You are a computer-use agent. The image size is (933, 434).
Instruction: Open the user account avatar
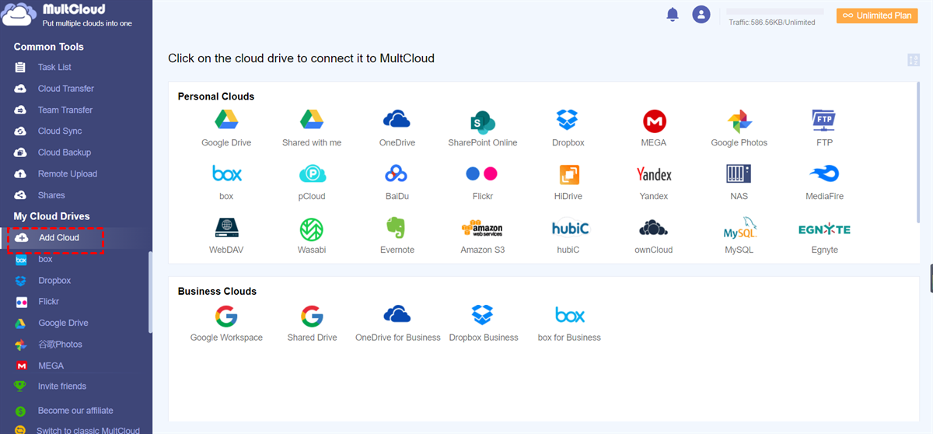click(701, 14)
